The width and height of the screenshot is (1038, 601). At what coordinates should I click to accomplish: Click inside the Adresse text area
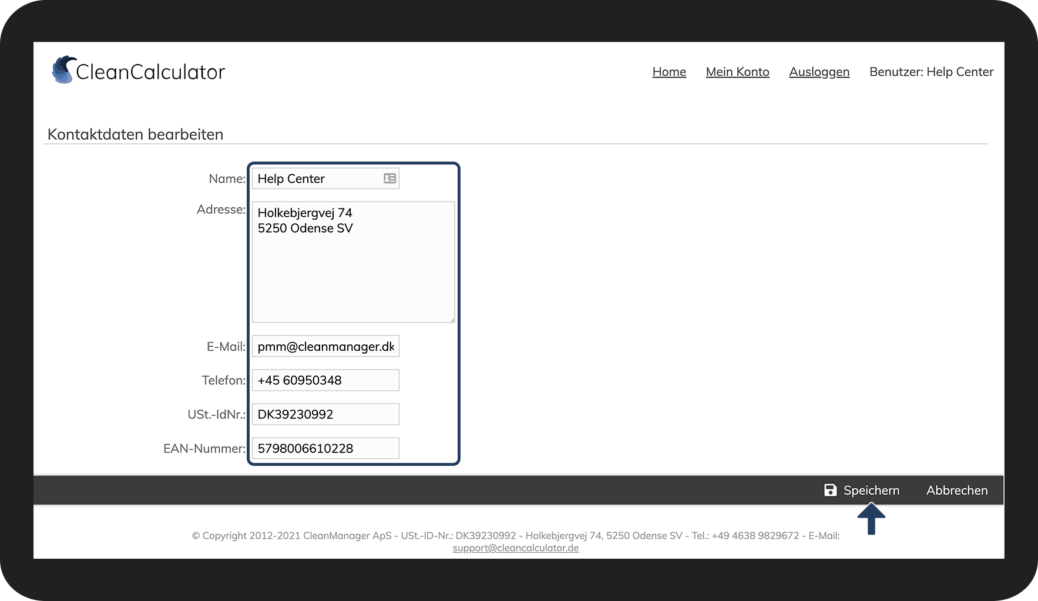coord(354,262)
